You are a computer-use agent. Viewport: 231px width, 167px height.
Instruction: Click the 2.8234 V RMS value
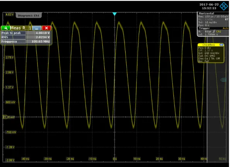coord(43,37)
